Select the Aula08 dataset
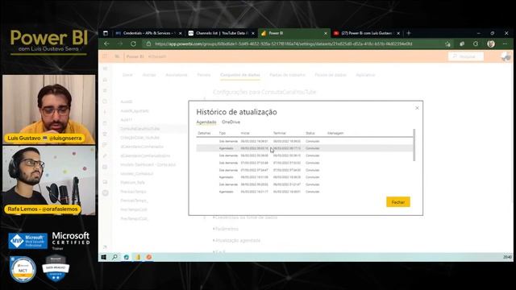This screenshot has width=516, height=290. (126, 101)
